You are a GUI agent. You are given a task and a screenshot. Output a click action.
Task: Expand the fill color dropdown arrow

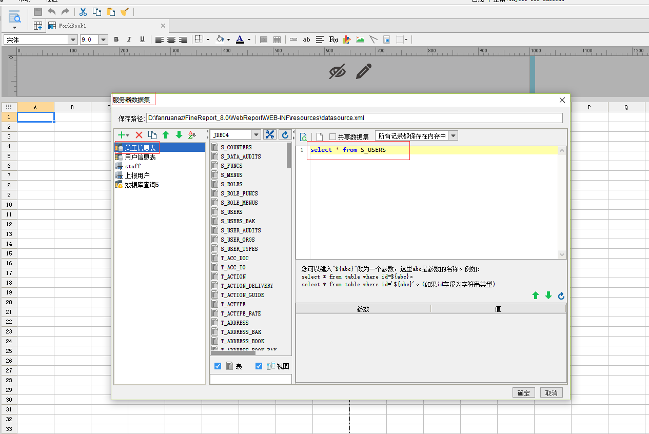point(228,40)
